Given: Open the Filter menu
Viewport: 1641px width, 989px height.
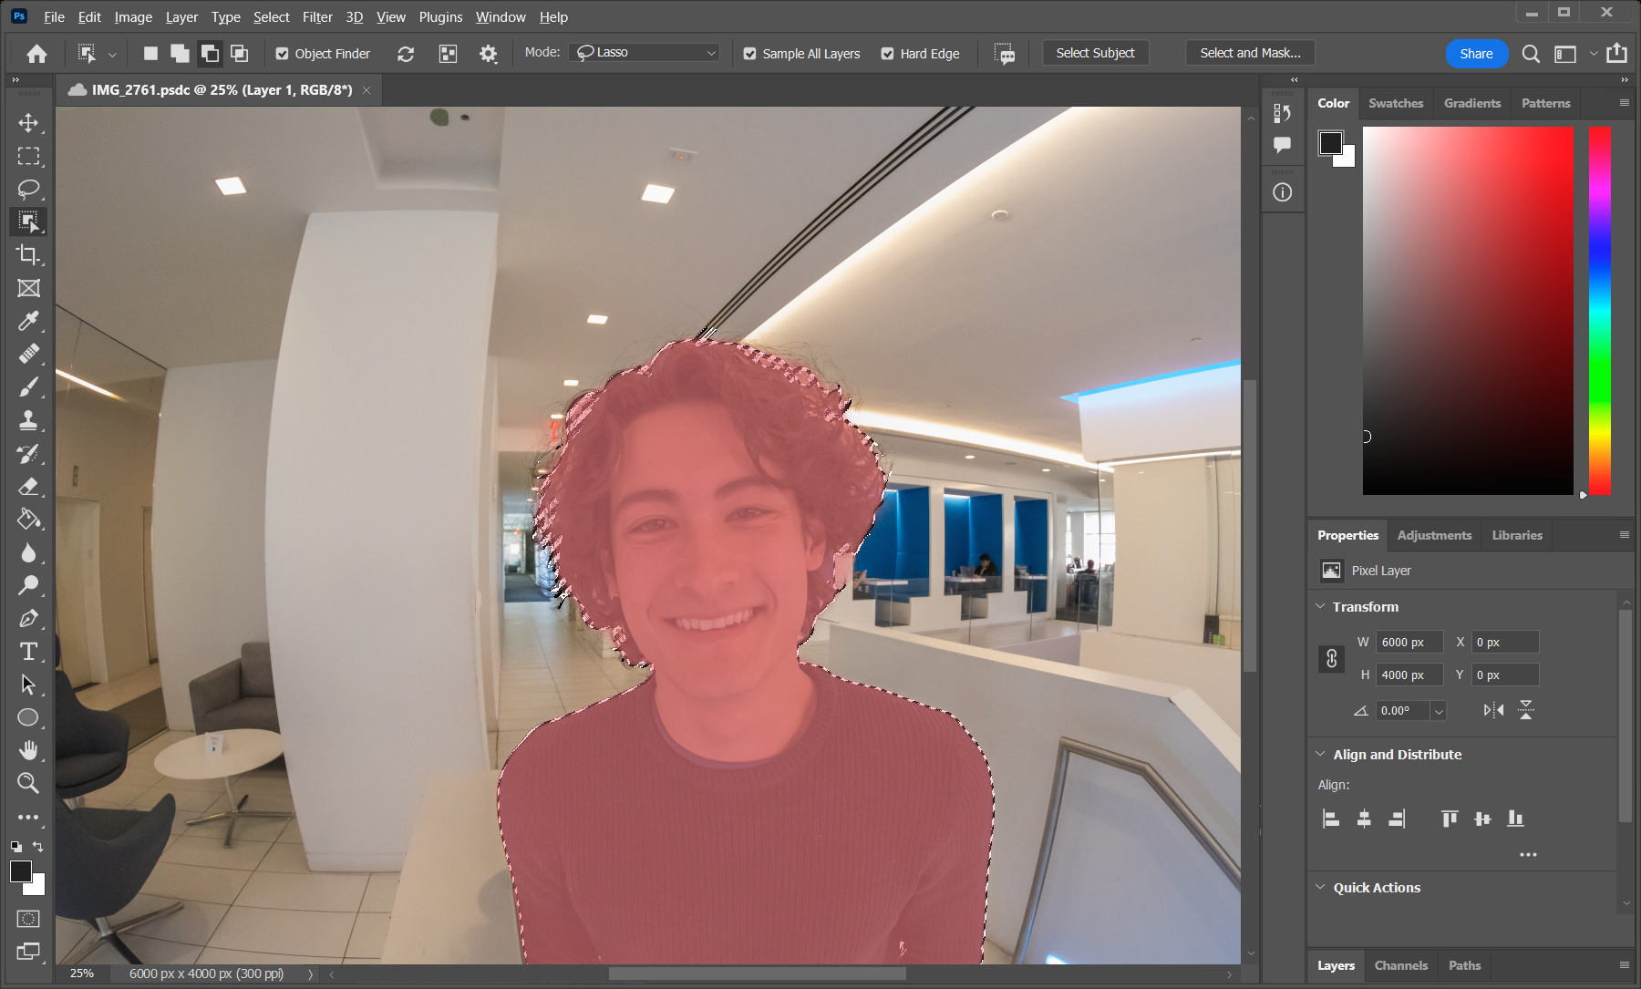Looking at the screenshot, I should pyautogui.click(x=316, y=16).
